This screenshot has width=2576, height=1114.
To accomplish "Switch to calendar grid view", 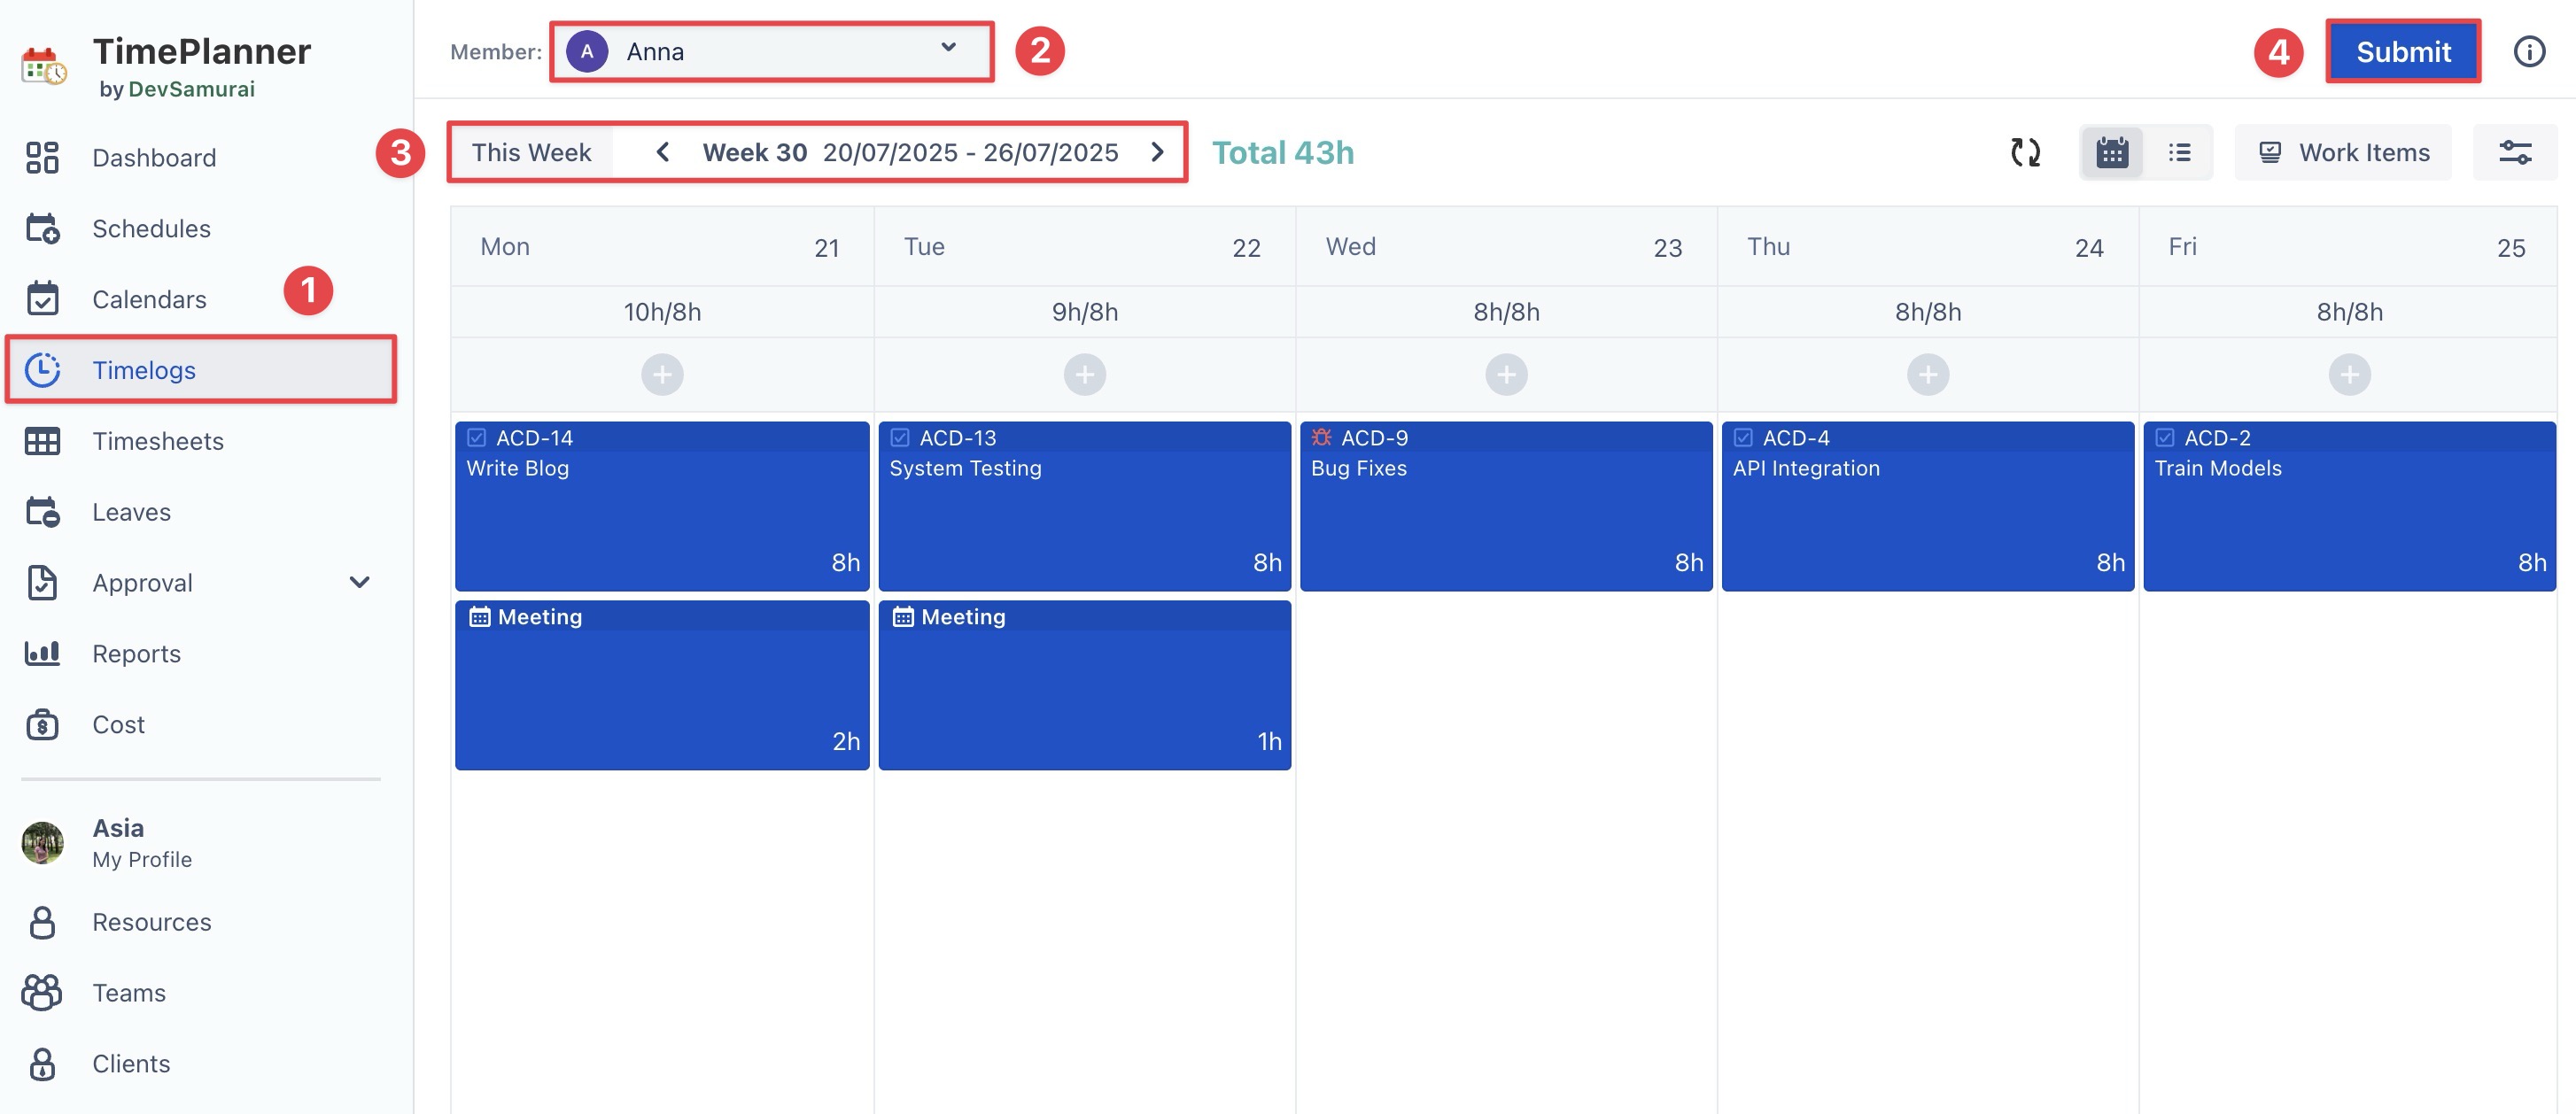I will tap(2111, 152).
